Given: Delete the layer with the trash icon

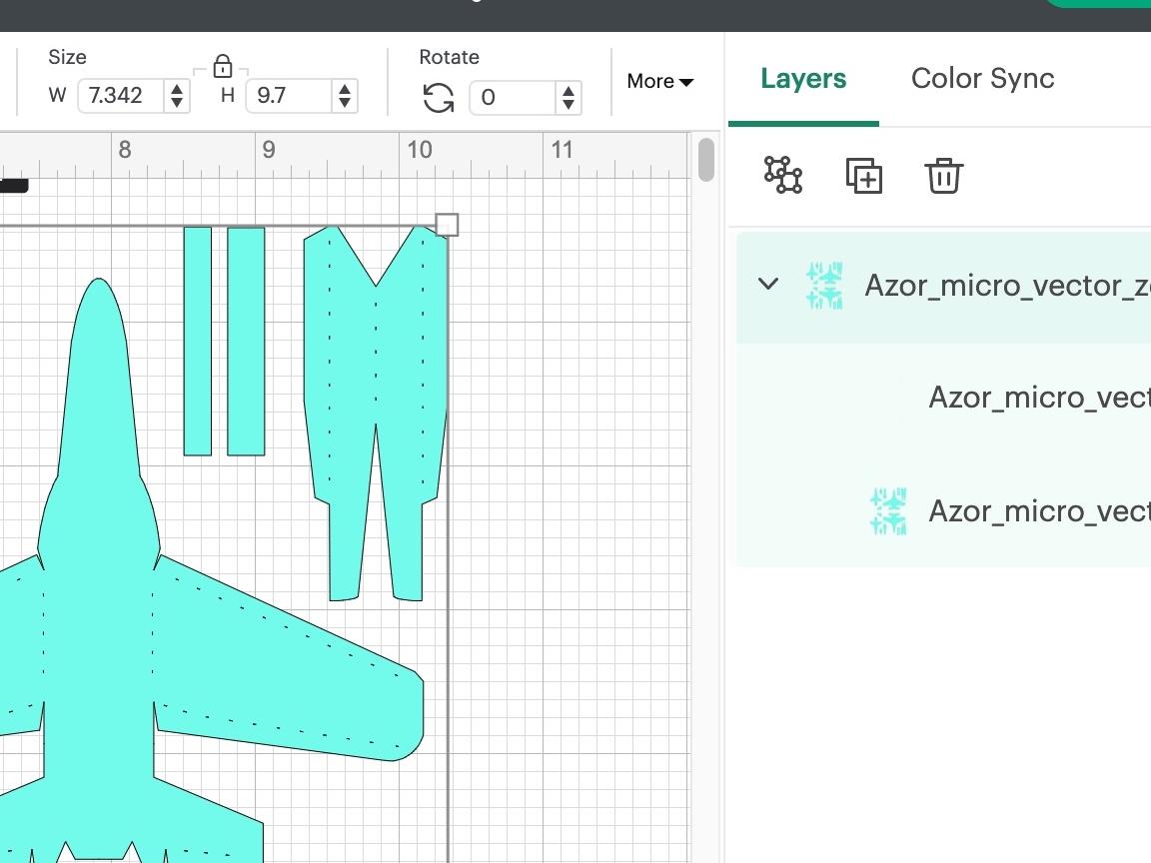Looking at the screenshot, I should click(x=943, y=176).
